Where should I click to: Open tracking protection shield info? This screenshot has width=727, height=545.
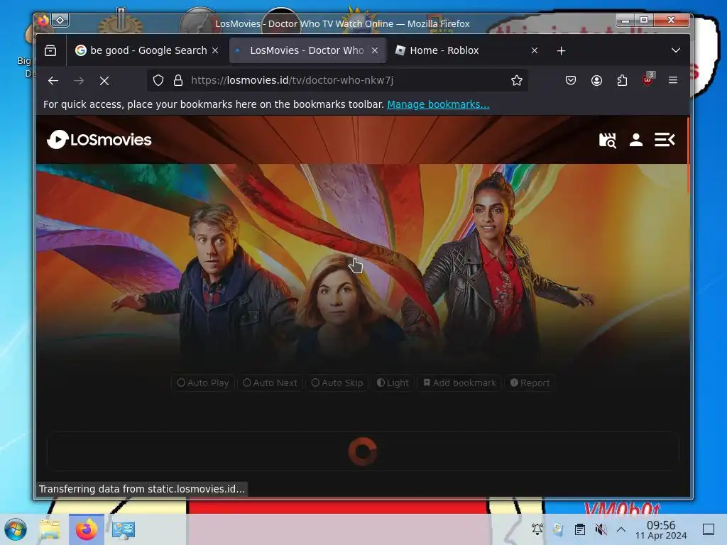(158, 81)
